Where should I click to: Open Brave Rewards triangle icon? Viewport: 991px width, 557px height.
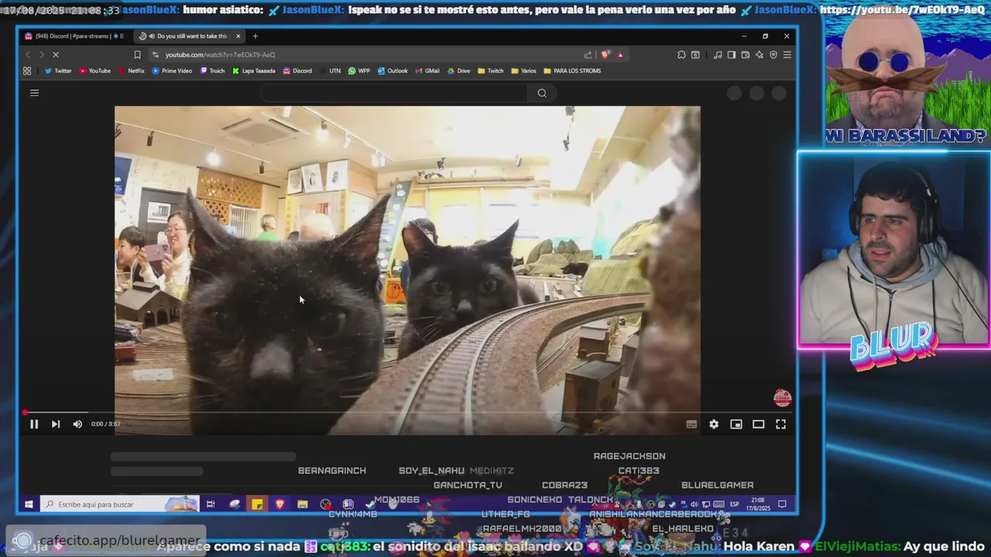620,55
